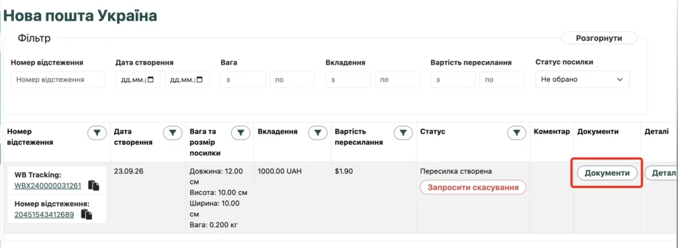Click the Нова пошта Україна heading
Screen dimensions: 678x248
click(80, 16)
